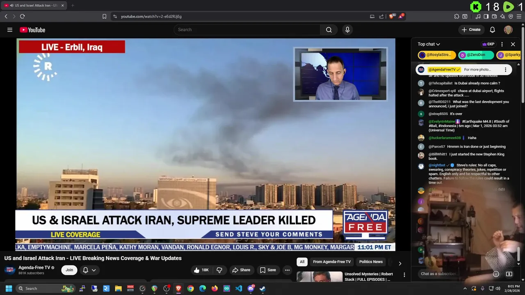Dislike the video with thumbs down
The width and height of the screenshot is (525, 295).
[x=219, y=270]
